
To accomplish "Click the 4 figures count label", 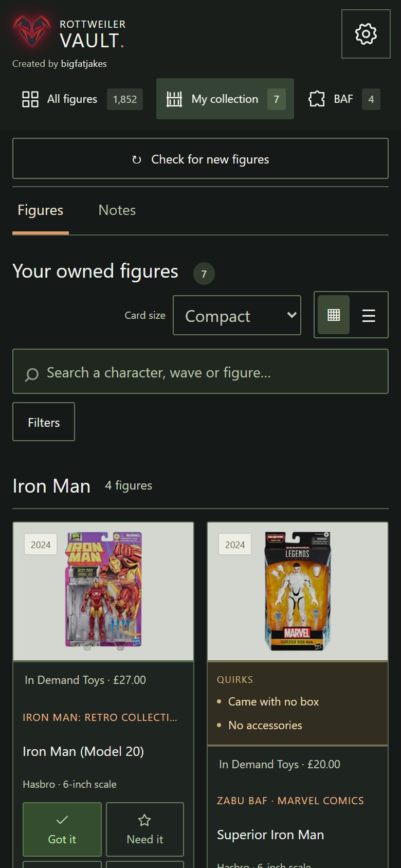I will (129, 485).
